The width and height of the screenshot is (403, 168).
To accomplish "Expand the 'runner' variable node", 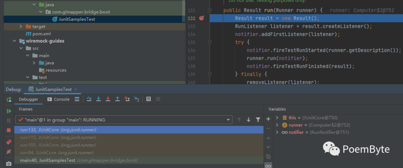I will pos(277,125).
